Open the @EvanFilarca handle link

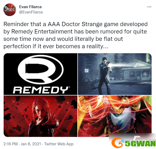(31, 12)
